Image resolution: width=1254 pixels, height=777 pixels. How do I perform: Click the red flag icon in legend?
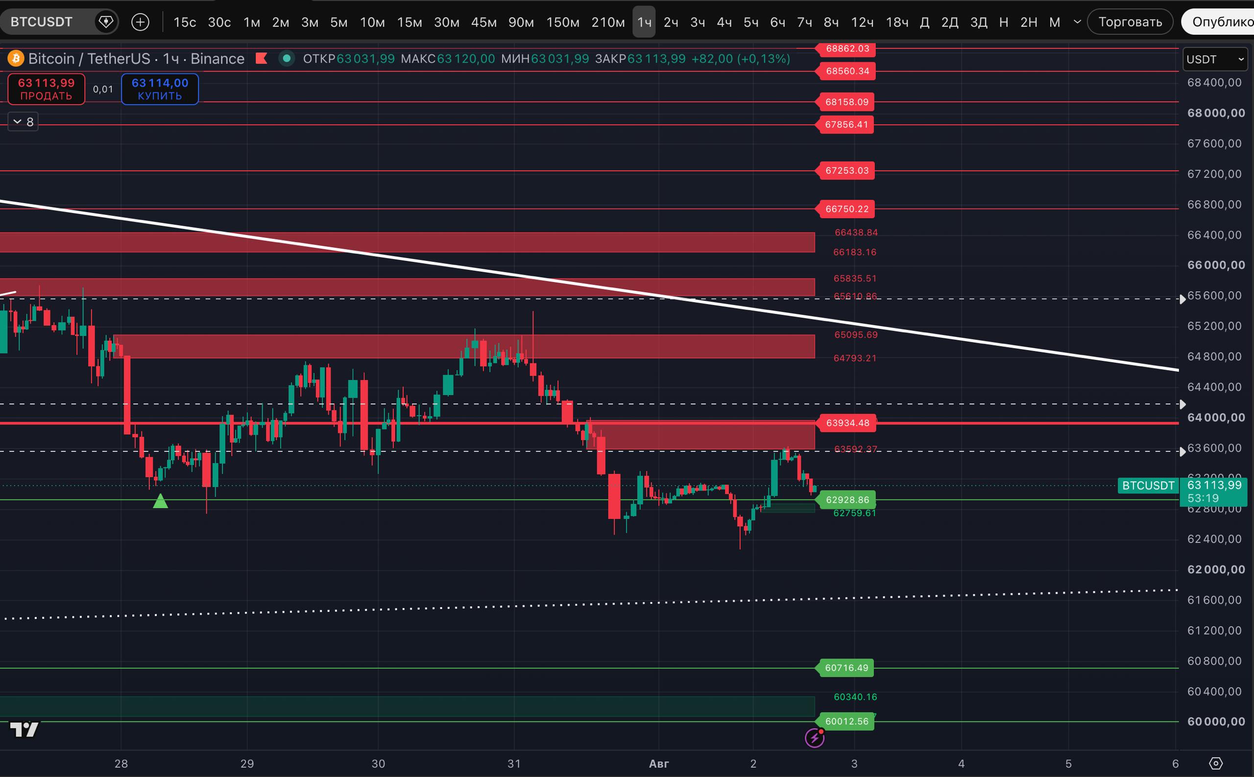[261, 59]
